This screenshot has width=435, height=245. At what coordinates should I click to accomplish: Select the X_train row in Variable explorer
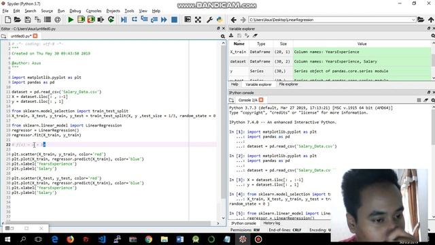pyautogui.click(x=330, y=52)
